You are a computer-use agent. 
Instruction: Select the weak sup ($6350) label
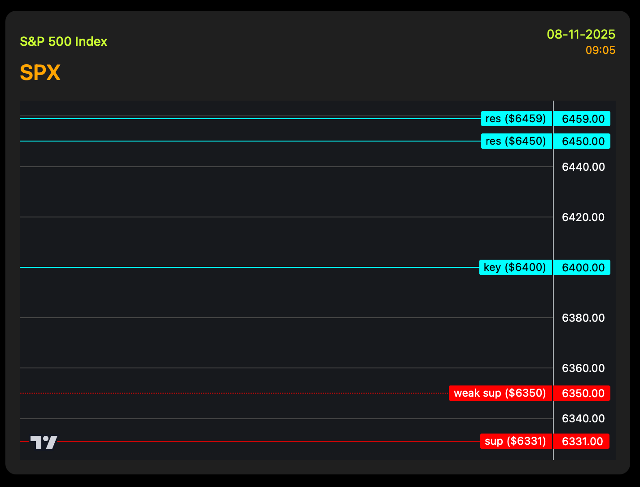(x=500, y=393)
